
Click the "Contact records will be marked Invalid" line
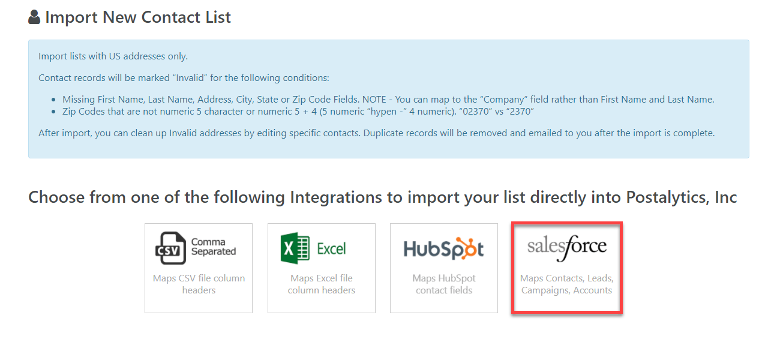pos(184,78)
